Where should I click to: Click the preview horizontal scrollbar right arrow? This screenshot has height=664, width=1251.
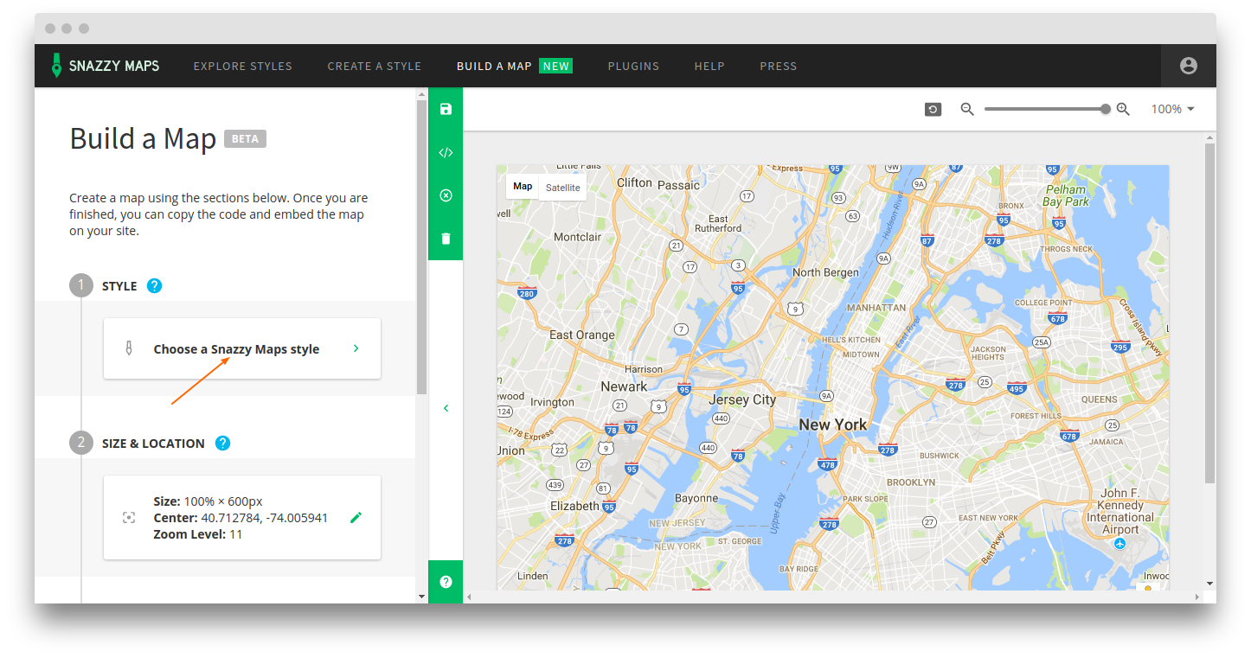(1197, 597)
